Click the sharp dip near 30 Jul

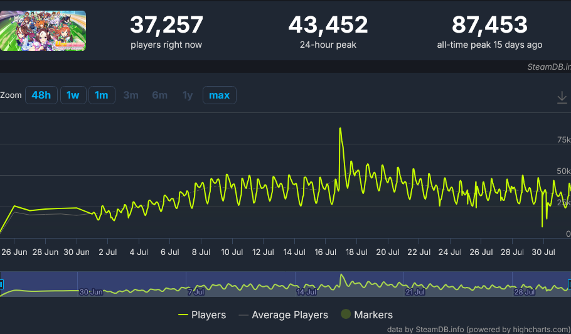pyautogui.click(x=542, y=226)
